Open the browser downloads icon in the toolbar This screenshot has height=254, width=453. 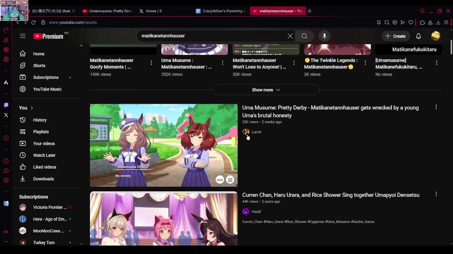tap(438, 23)
